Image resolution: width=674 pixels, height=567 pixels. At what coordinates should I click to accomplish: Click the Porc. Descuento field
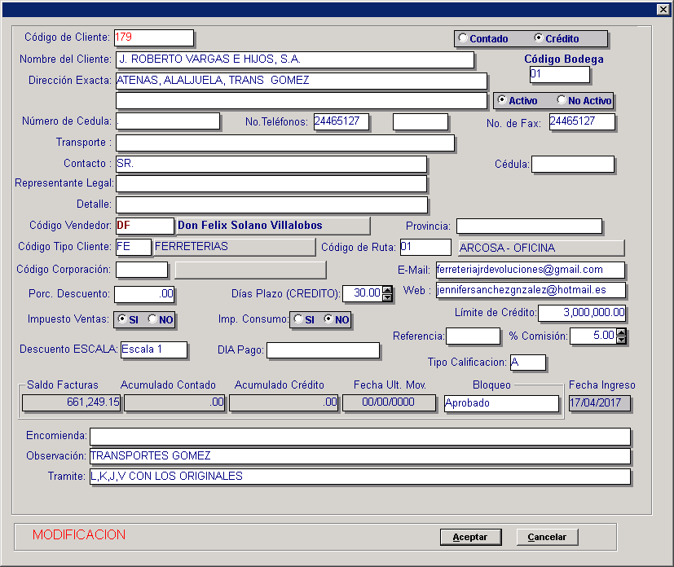144,294
